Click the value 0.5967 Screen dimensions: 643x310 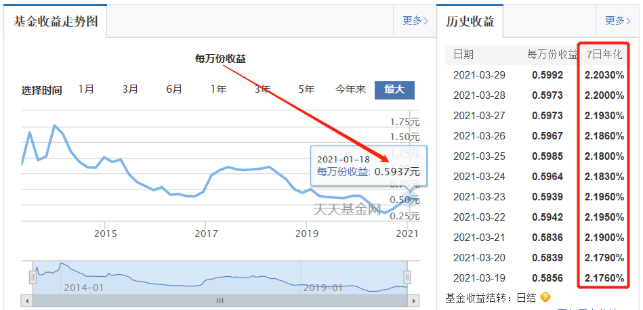click(x=547, y=136)
